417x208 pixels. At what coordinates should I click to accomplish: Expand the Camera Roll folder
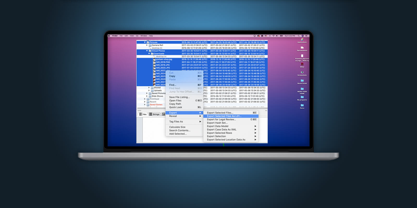click(147, 45)
